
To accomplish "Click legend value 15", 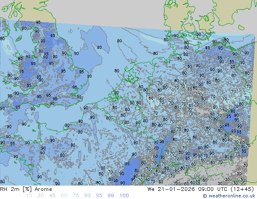I will point(29,196).
